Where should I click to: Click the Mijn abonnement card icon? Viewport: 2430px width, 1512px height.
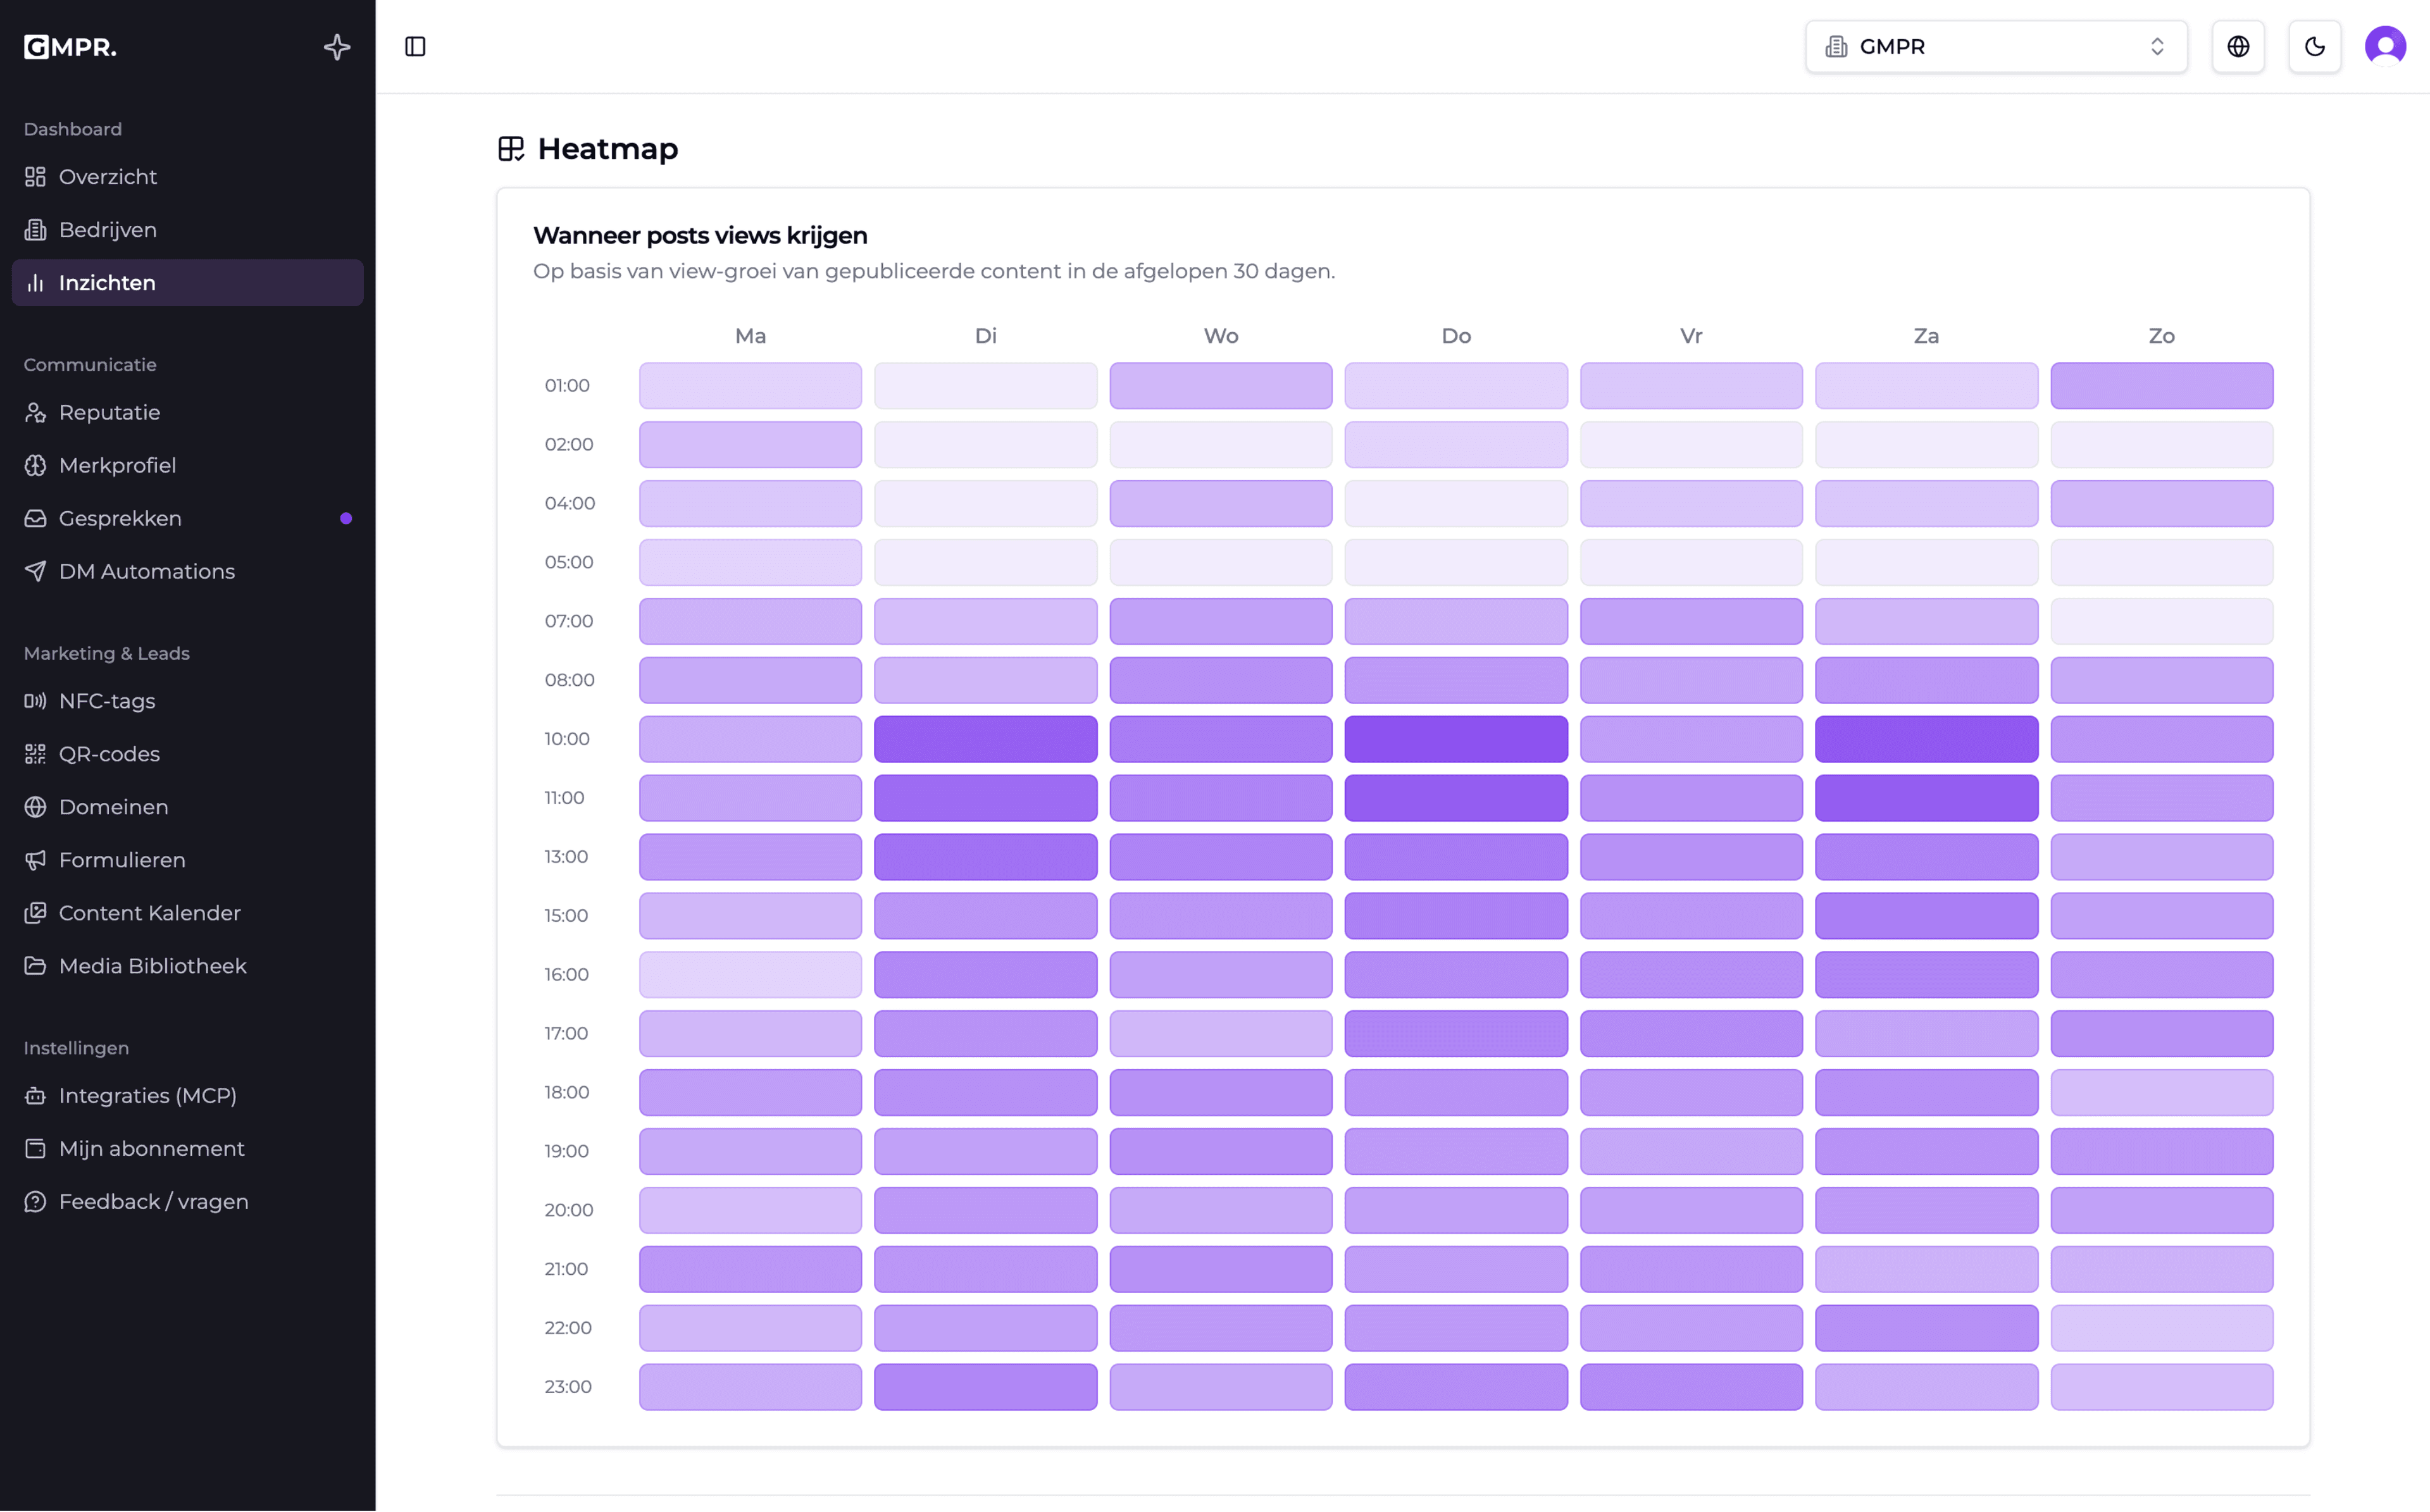pos(36,1148)
